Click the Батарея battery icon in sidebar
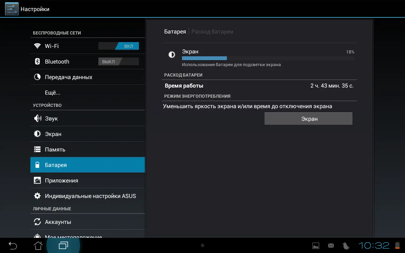The width and height of the screenshot is (405, 253). click(x=37, y=165)
